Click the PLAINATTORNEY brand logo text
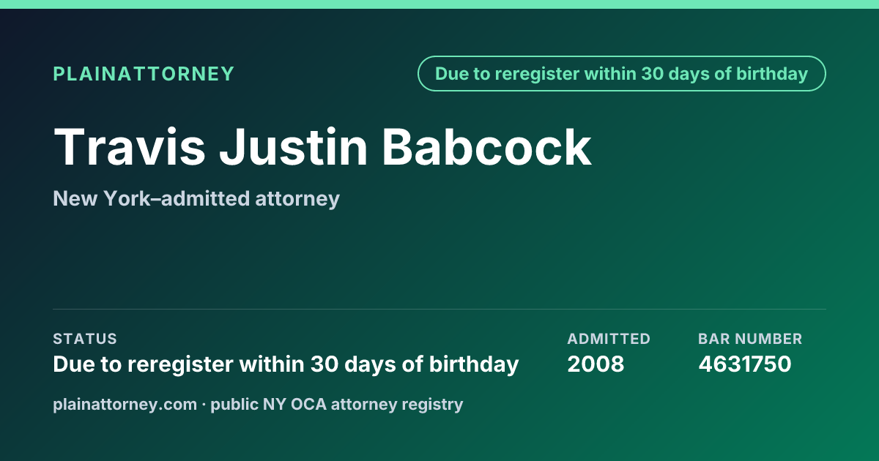Image resolution: width=879 pixels, height=461 pixels. 144,74
